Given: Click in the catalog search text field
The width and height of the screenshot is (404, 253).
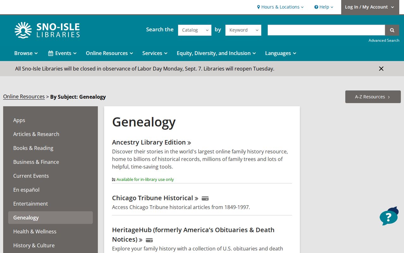Looking at the screenshot, I should click(326, 30).
